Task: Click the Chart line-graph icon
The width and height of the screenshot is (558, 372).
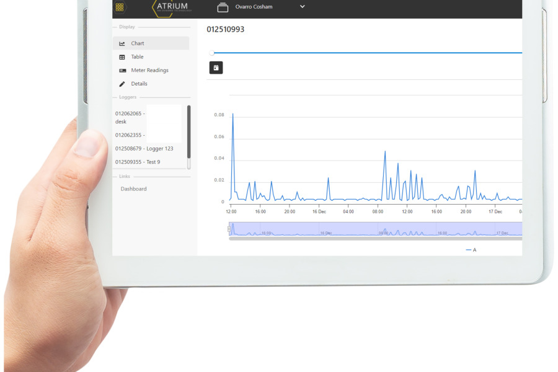Action: pos(122,43)
